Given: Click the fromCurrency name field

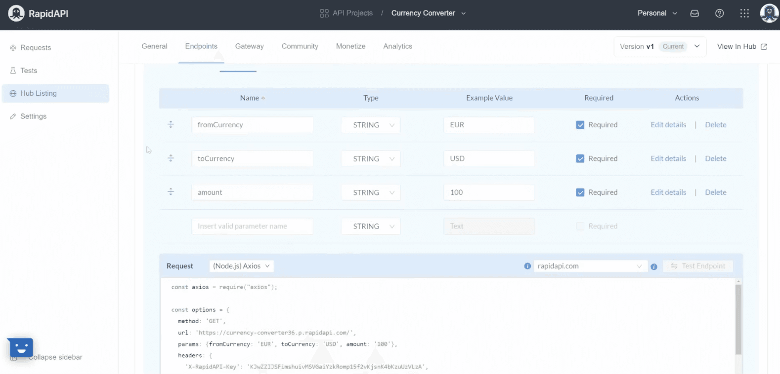Looking at the screenshot, I should click(x=252, y=125).
